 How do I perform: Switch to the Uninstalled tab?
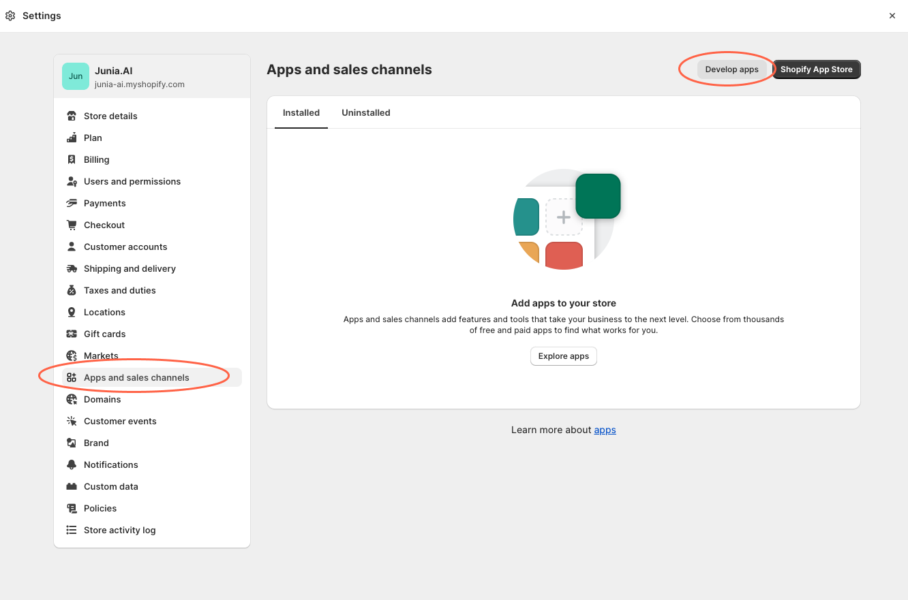coord(366,112)
